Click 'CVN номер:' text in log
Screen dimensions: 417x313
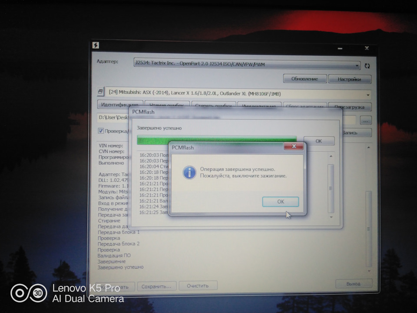coord(112,151)
